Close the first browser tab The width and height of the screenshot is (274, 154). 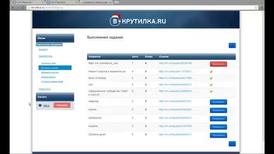point(43,2)
